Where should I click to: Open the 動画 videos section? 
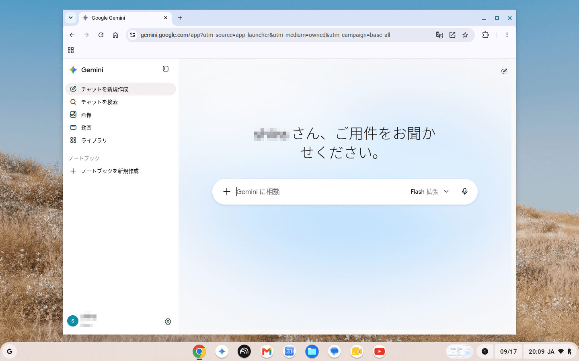(121, 128)
